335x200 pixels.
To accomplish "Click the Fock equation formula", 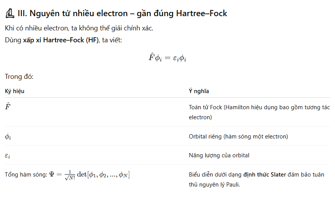I will 167,58.
